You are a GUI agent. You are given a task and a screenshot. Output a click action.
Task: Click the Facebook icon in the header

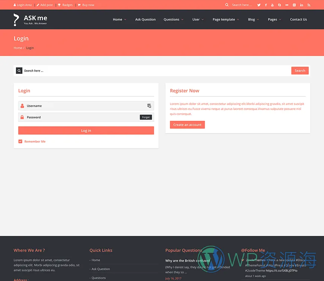coord(266,5)
